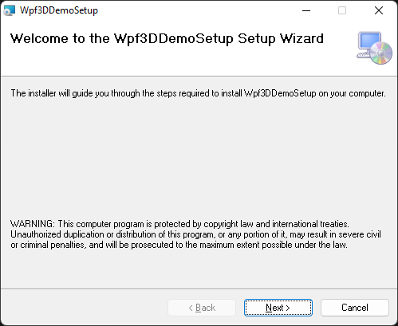Screen dimensions: 398x326
Task: Click the disabled maximize button
Action: tap(342, 10)
